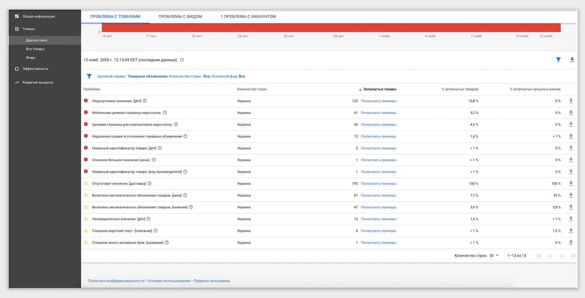
Task: Click the refresh icon next to the timestamp
Action: point(182,60)
